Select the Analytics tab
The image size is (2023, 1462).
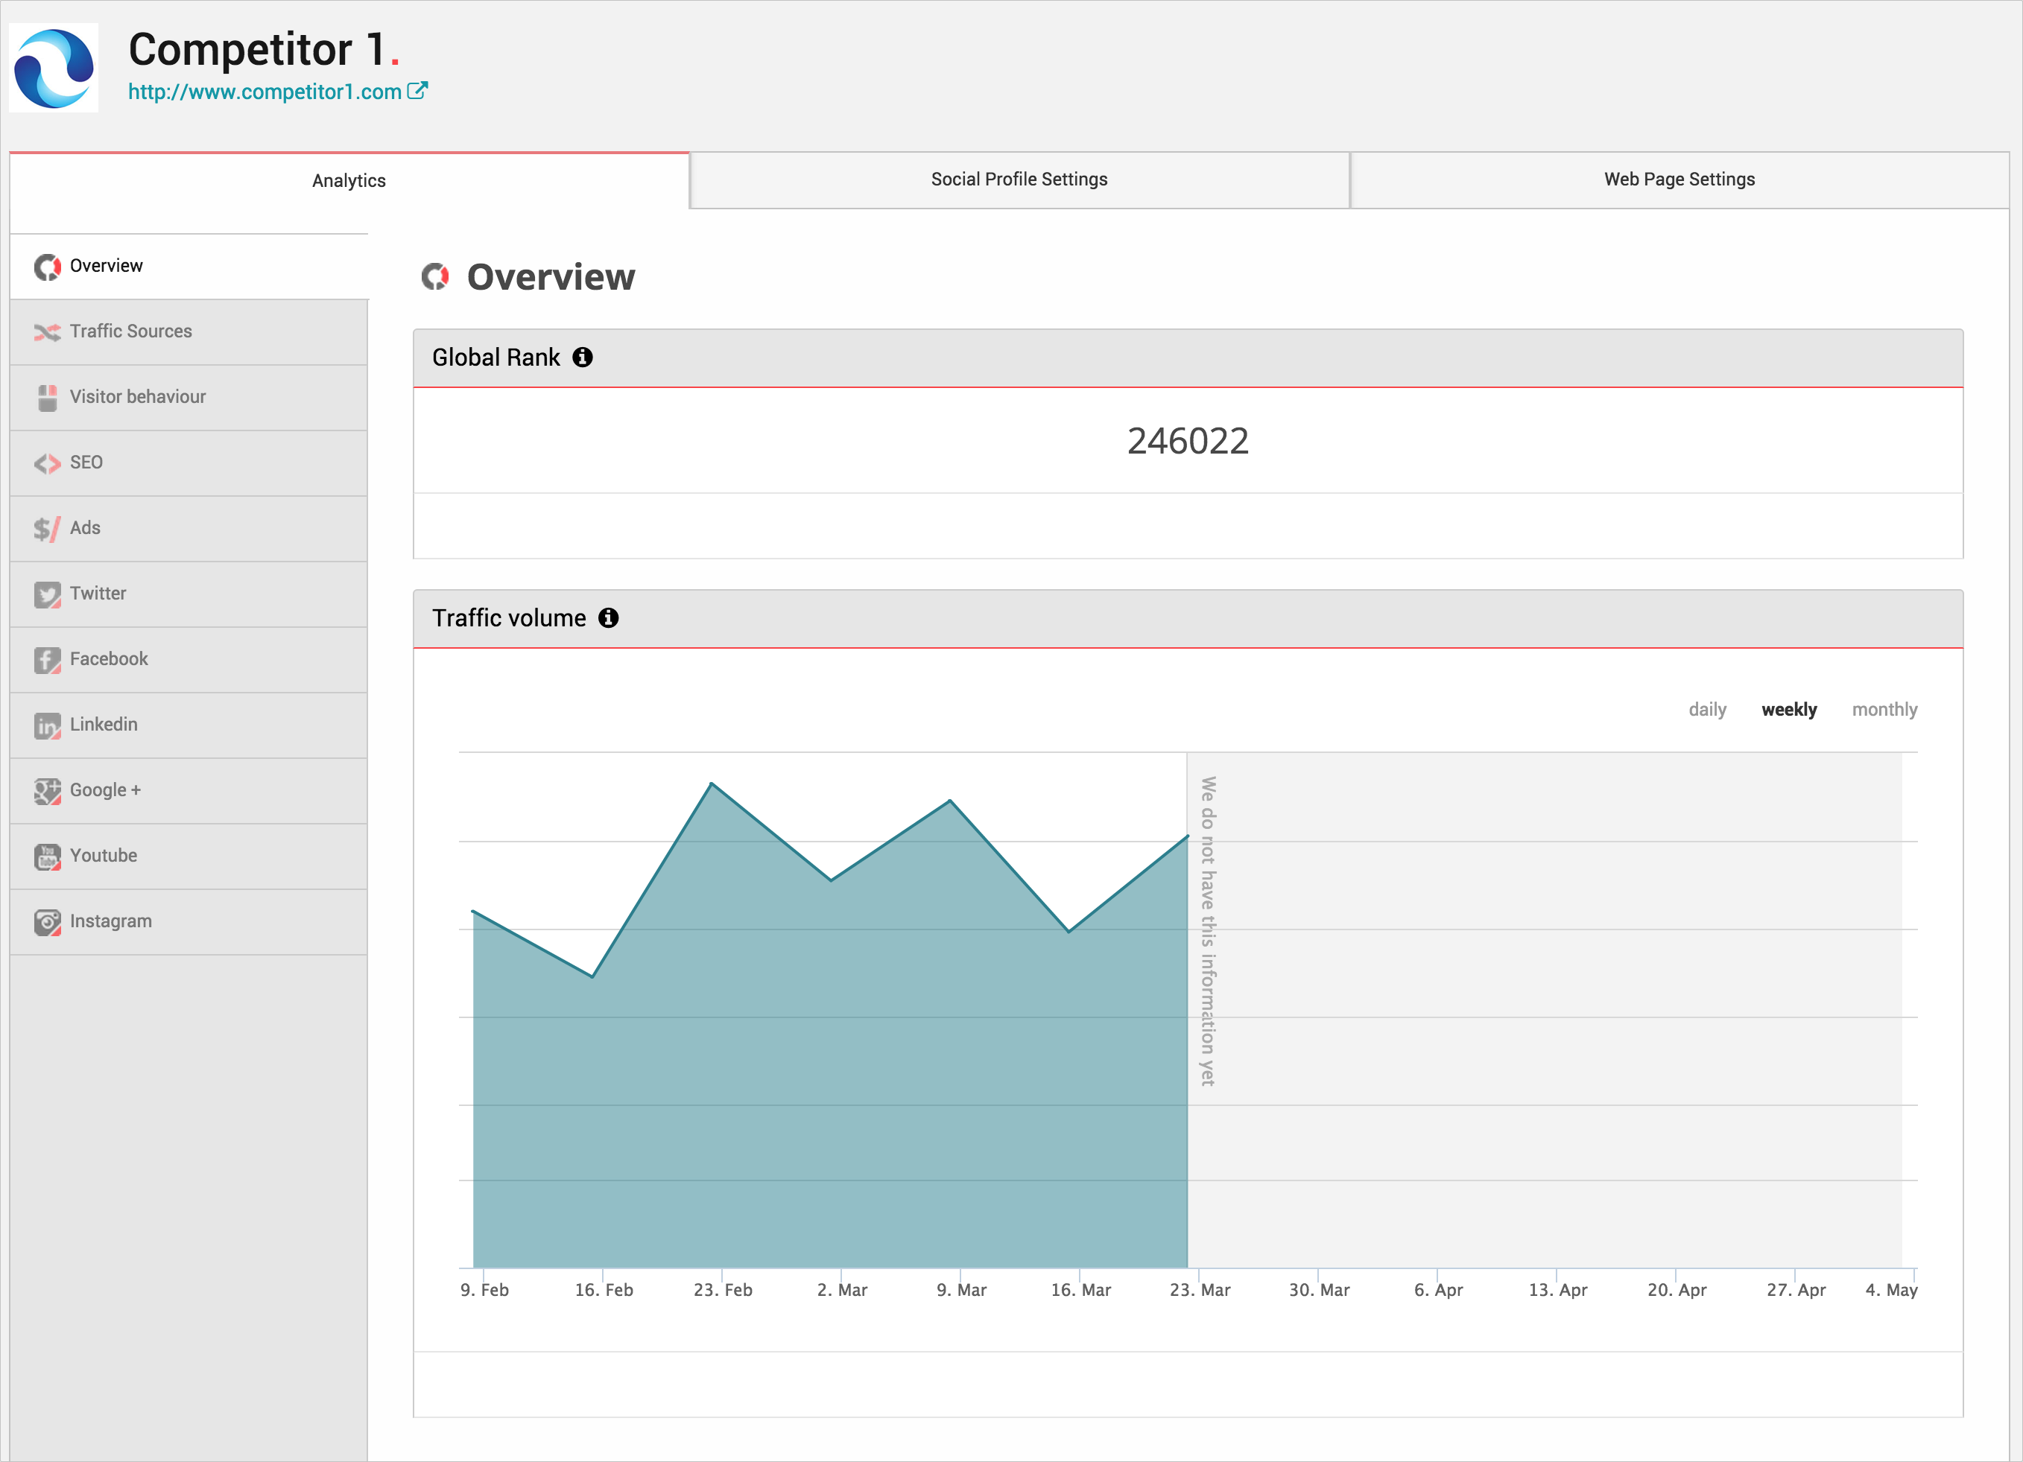point(349,181)
